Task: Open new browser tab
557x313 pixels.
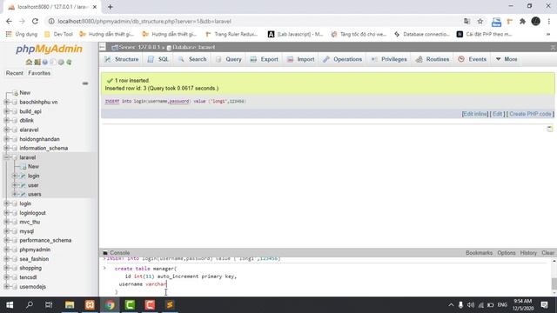Action: (x=111, y=7)
